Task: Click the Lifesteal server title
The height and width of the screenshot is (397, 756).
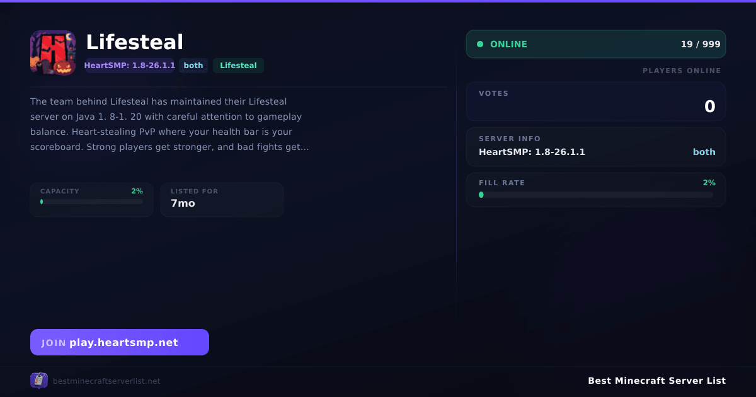Action: click(x=135, y=42)
